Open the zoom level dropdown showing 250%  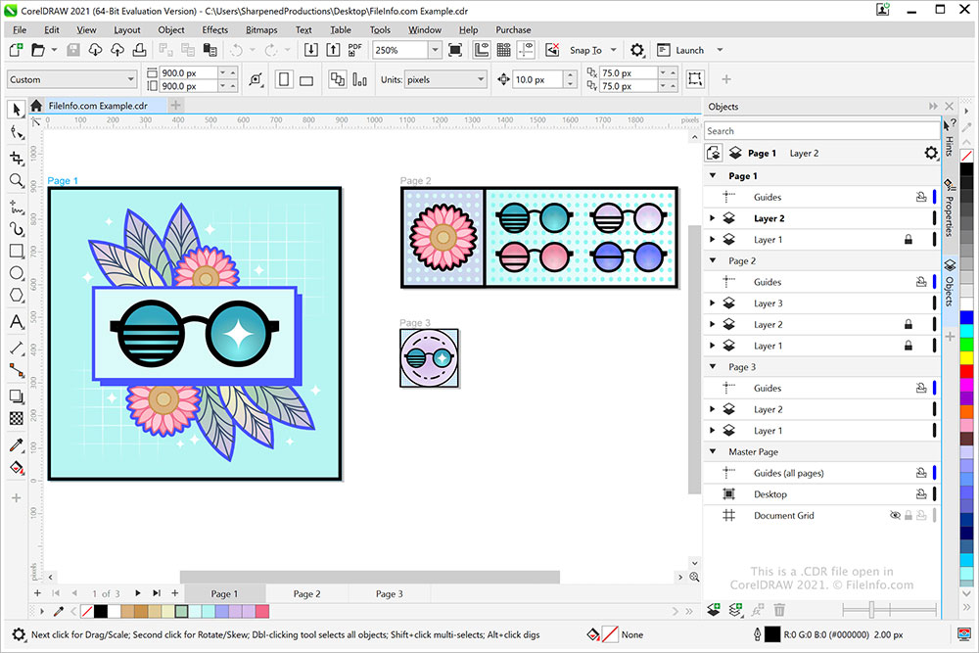(x=434, y=50)
